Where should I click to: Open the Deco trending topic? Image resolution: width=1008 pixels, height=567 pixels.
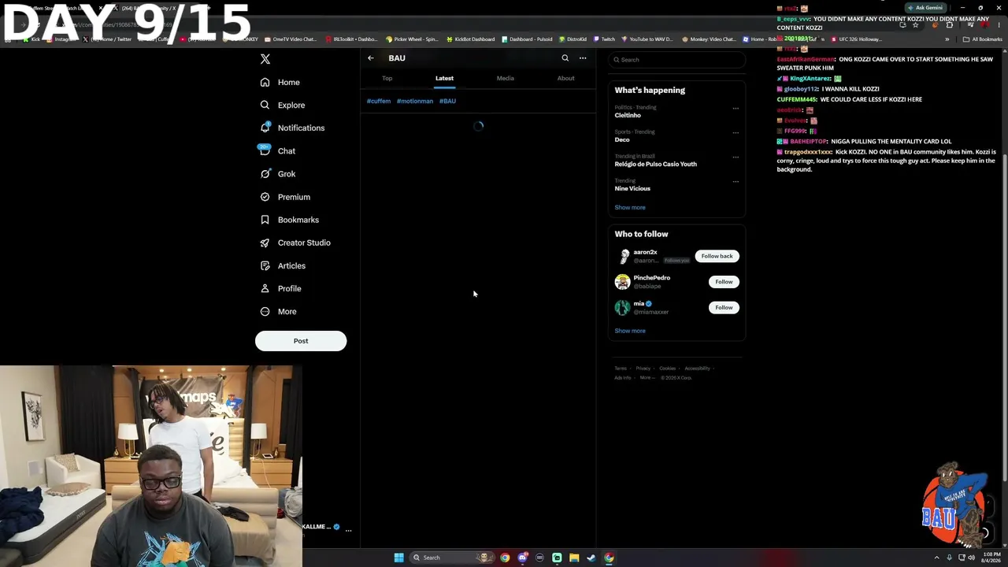[622, 139]
